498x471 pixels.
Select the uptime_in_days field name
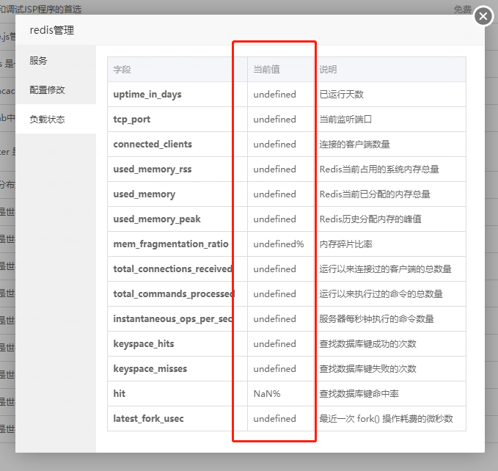pyautogui.click(x=147, y=95)
